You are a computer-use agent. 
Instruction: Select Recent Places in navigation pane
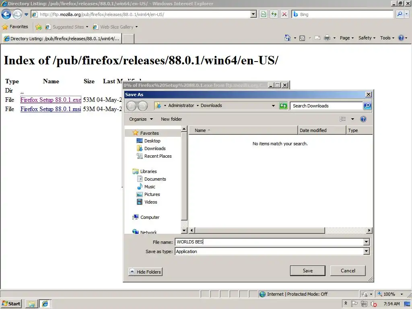tap(154, 156)
